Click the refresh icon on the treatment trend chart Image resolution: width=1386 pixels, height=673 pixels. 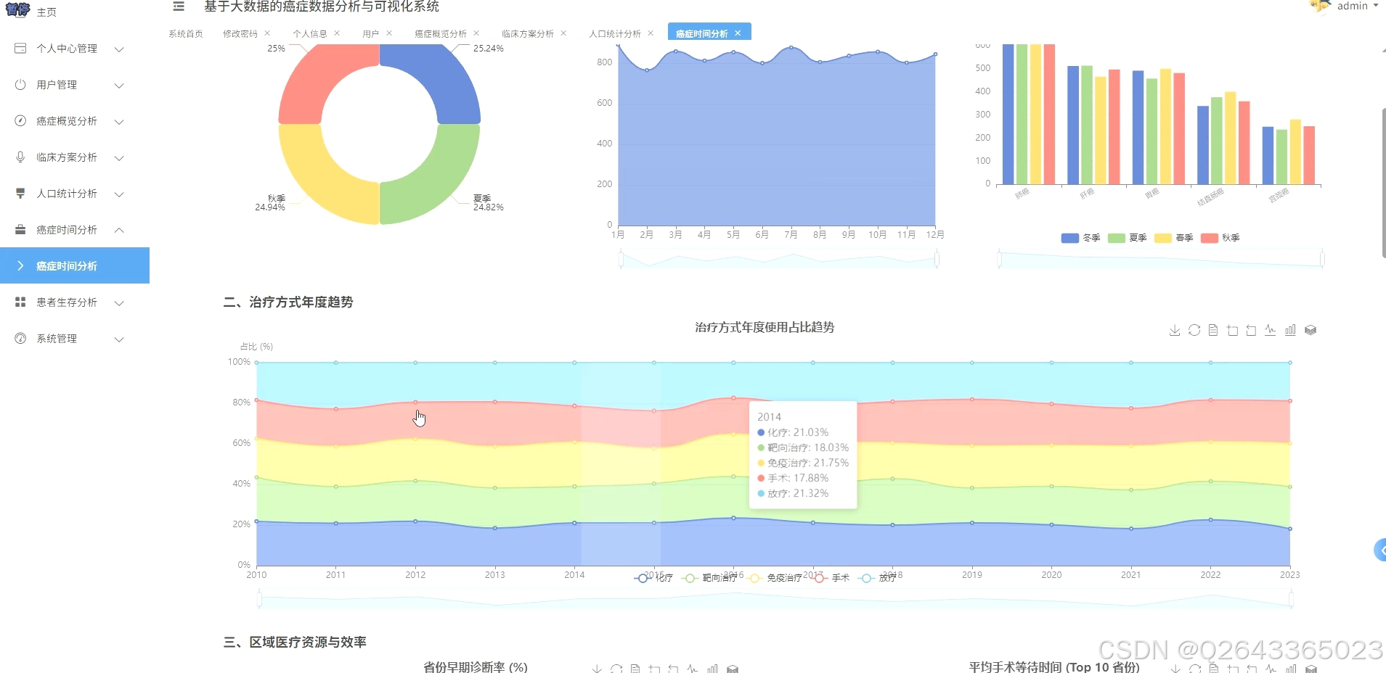click(x=1194, y=330)
